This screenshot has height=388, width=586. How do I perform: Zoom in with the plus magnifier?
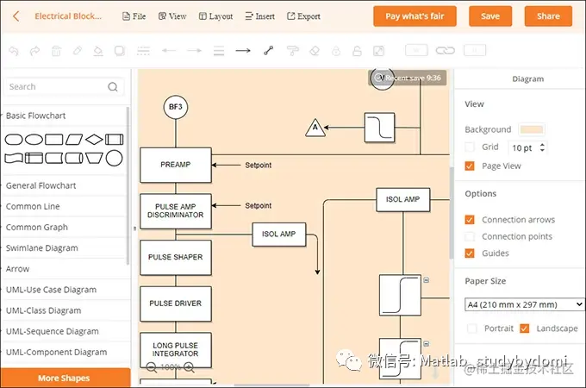coord(189,367)
